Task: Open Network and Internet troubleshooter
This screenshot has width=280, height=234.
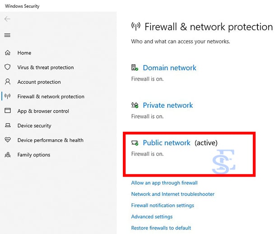Action: tap(173, 194)
